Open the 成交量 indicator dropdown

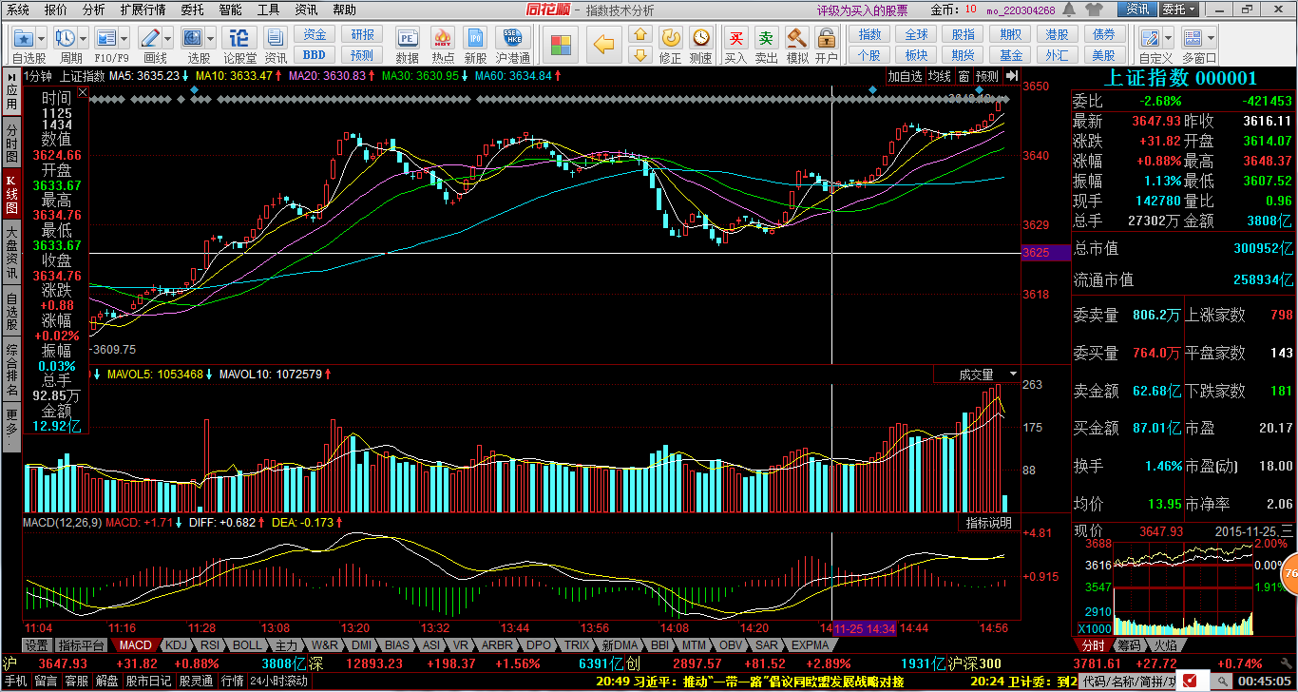(1013, 375)
